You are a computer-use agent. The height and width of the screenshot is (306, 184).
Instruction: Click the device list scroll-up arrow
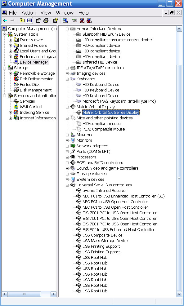click(x=179, y=29)
